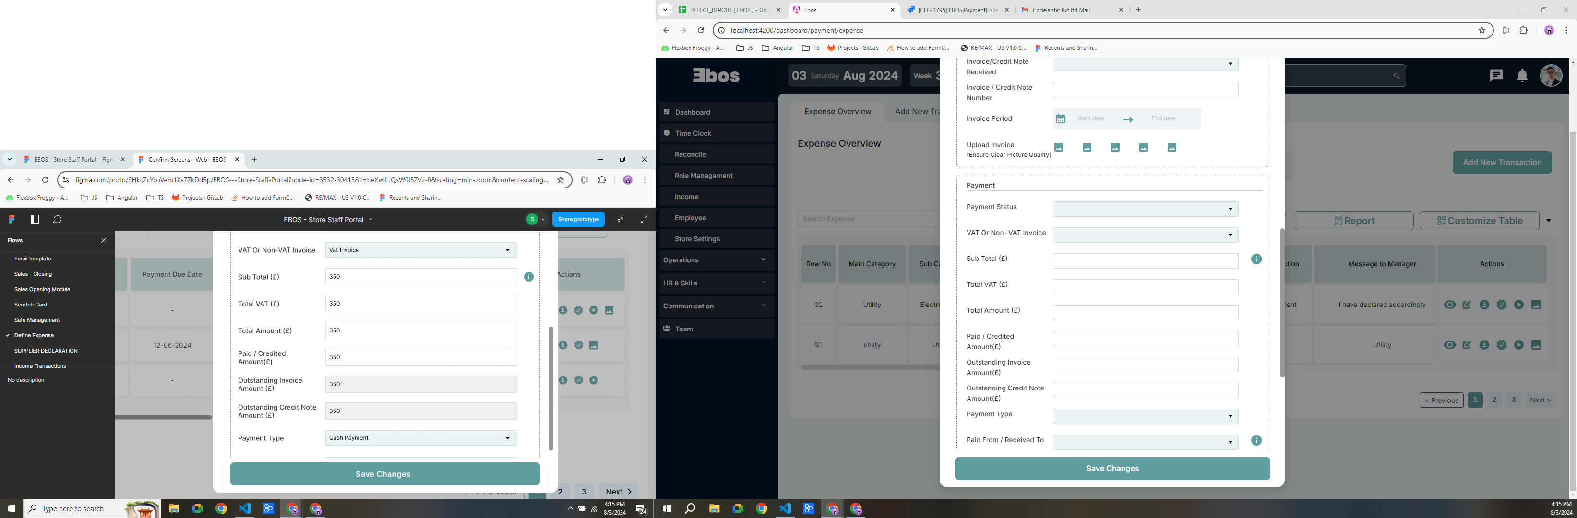This screenshot has width=1577, height=518.
Task: Click Figma fullscreen expand icon
Action: 644,219
